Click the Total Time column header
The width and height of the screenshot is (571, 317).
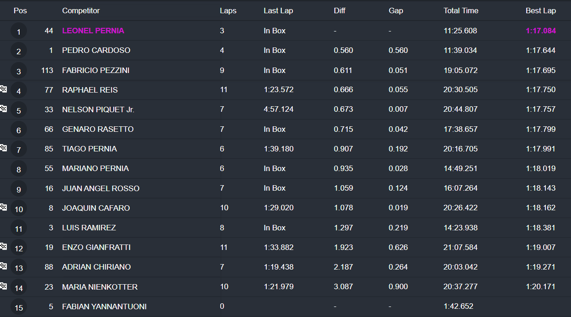(460, 10)
